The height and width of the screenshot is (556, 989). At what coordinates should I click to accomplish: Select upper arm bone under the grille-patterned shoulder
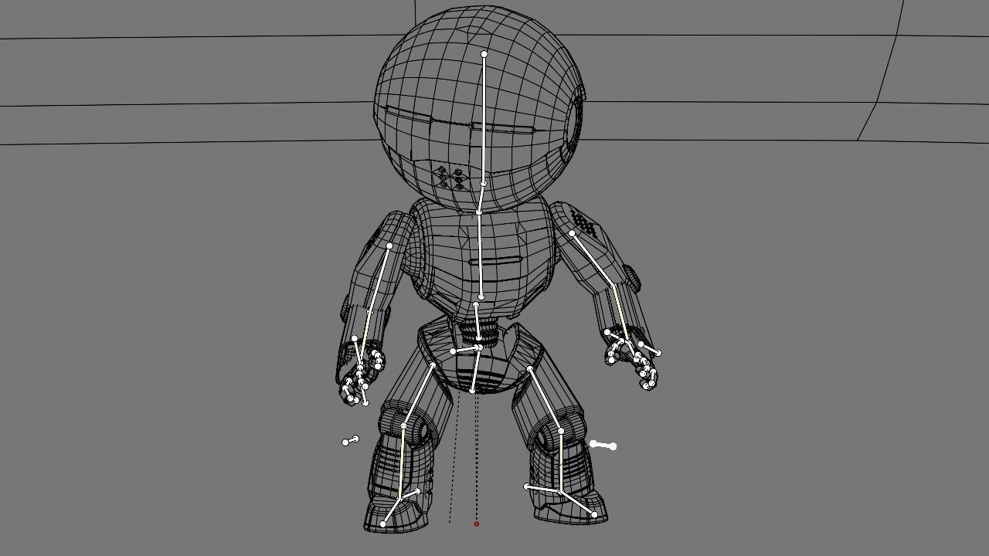point(593,259)
